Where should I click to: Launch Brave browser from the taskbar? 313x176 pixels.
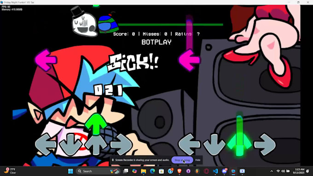point(179,171)
